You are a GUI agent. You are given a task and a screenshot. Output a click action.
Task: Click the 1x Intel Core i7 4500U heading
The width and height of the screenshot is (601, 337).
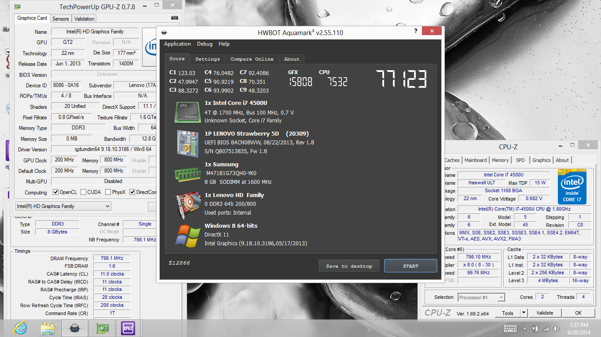click(x=236, y=103)
